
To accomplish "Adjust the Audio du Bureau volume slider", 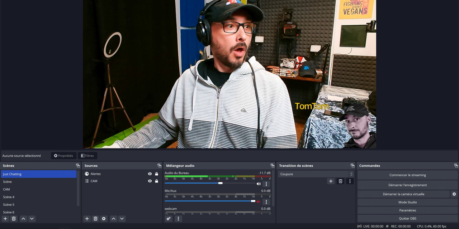I will [x=220, y=183].
